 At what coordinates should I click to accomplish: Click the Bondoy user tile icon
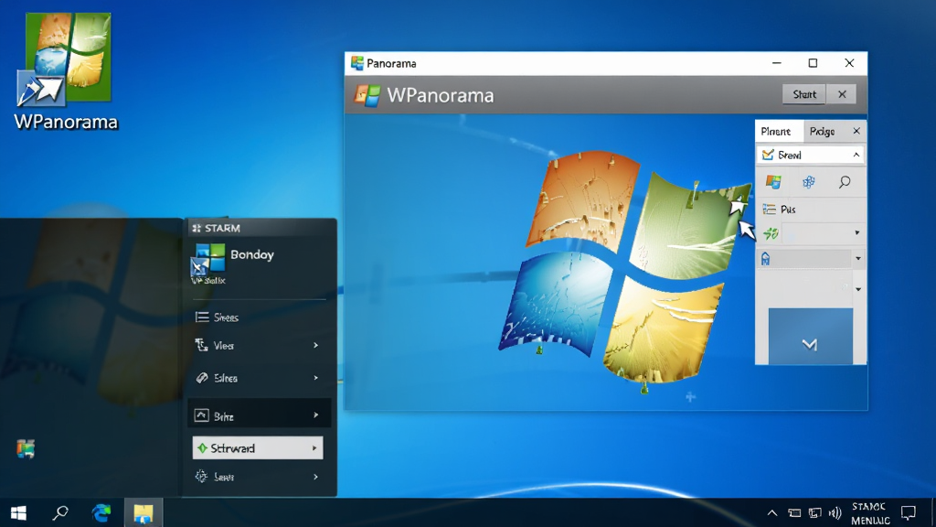tap(207, 260)
